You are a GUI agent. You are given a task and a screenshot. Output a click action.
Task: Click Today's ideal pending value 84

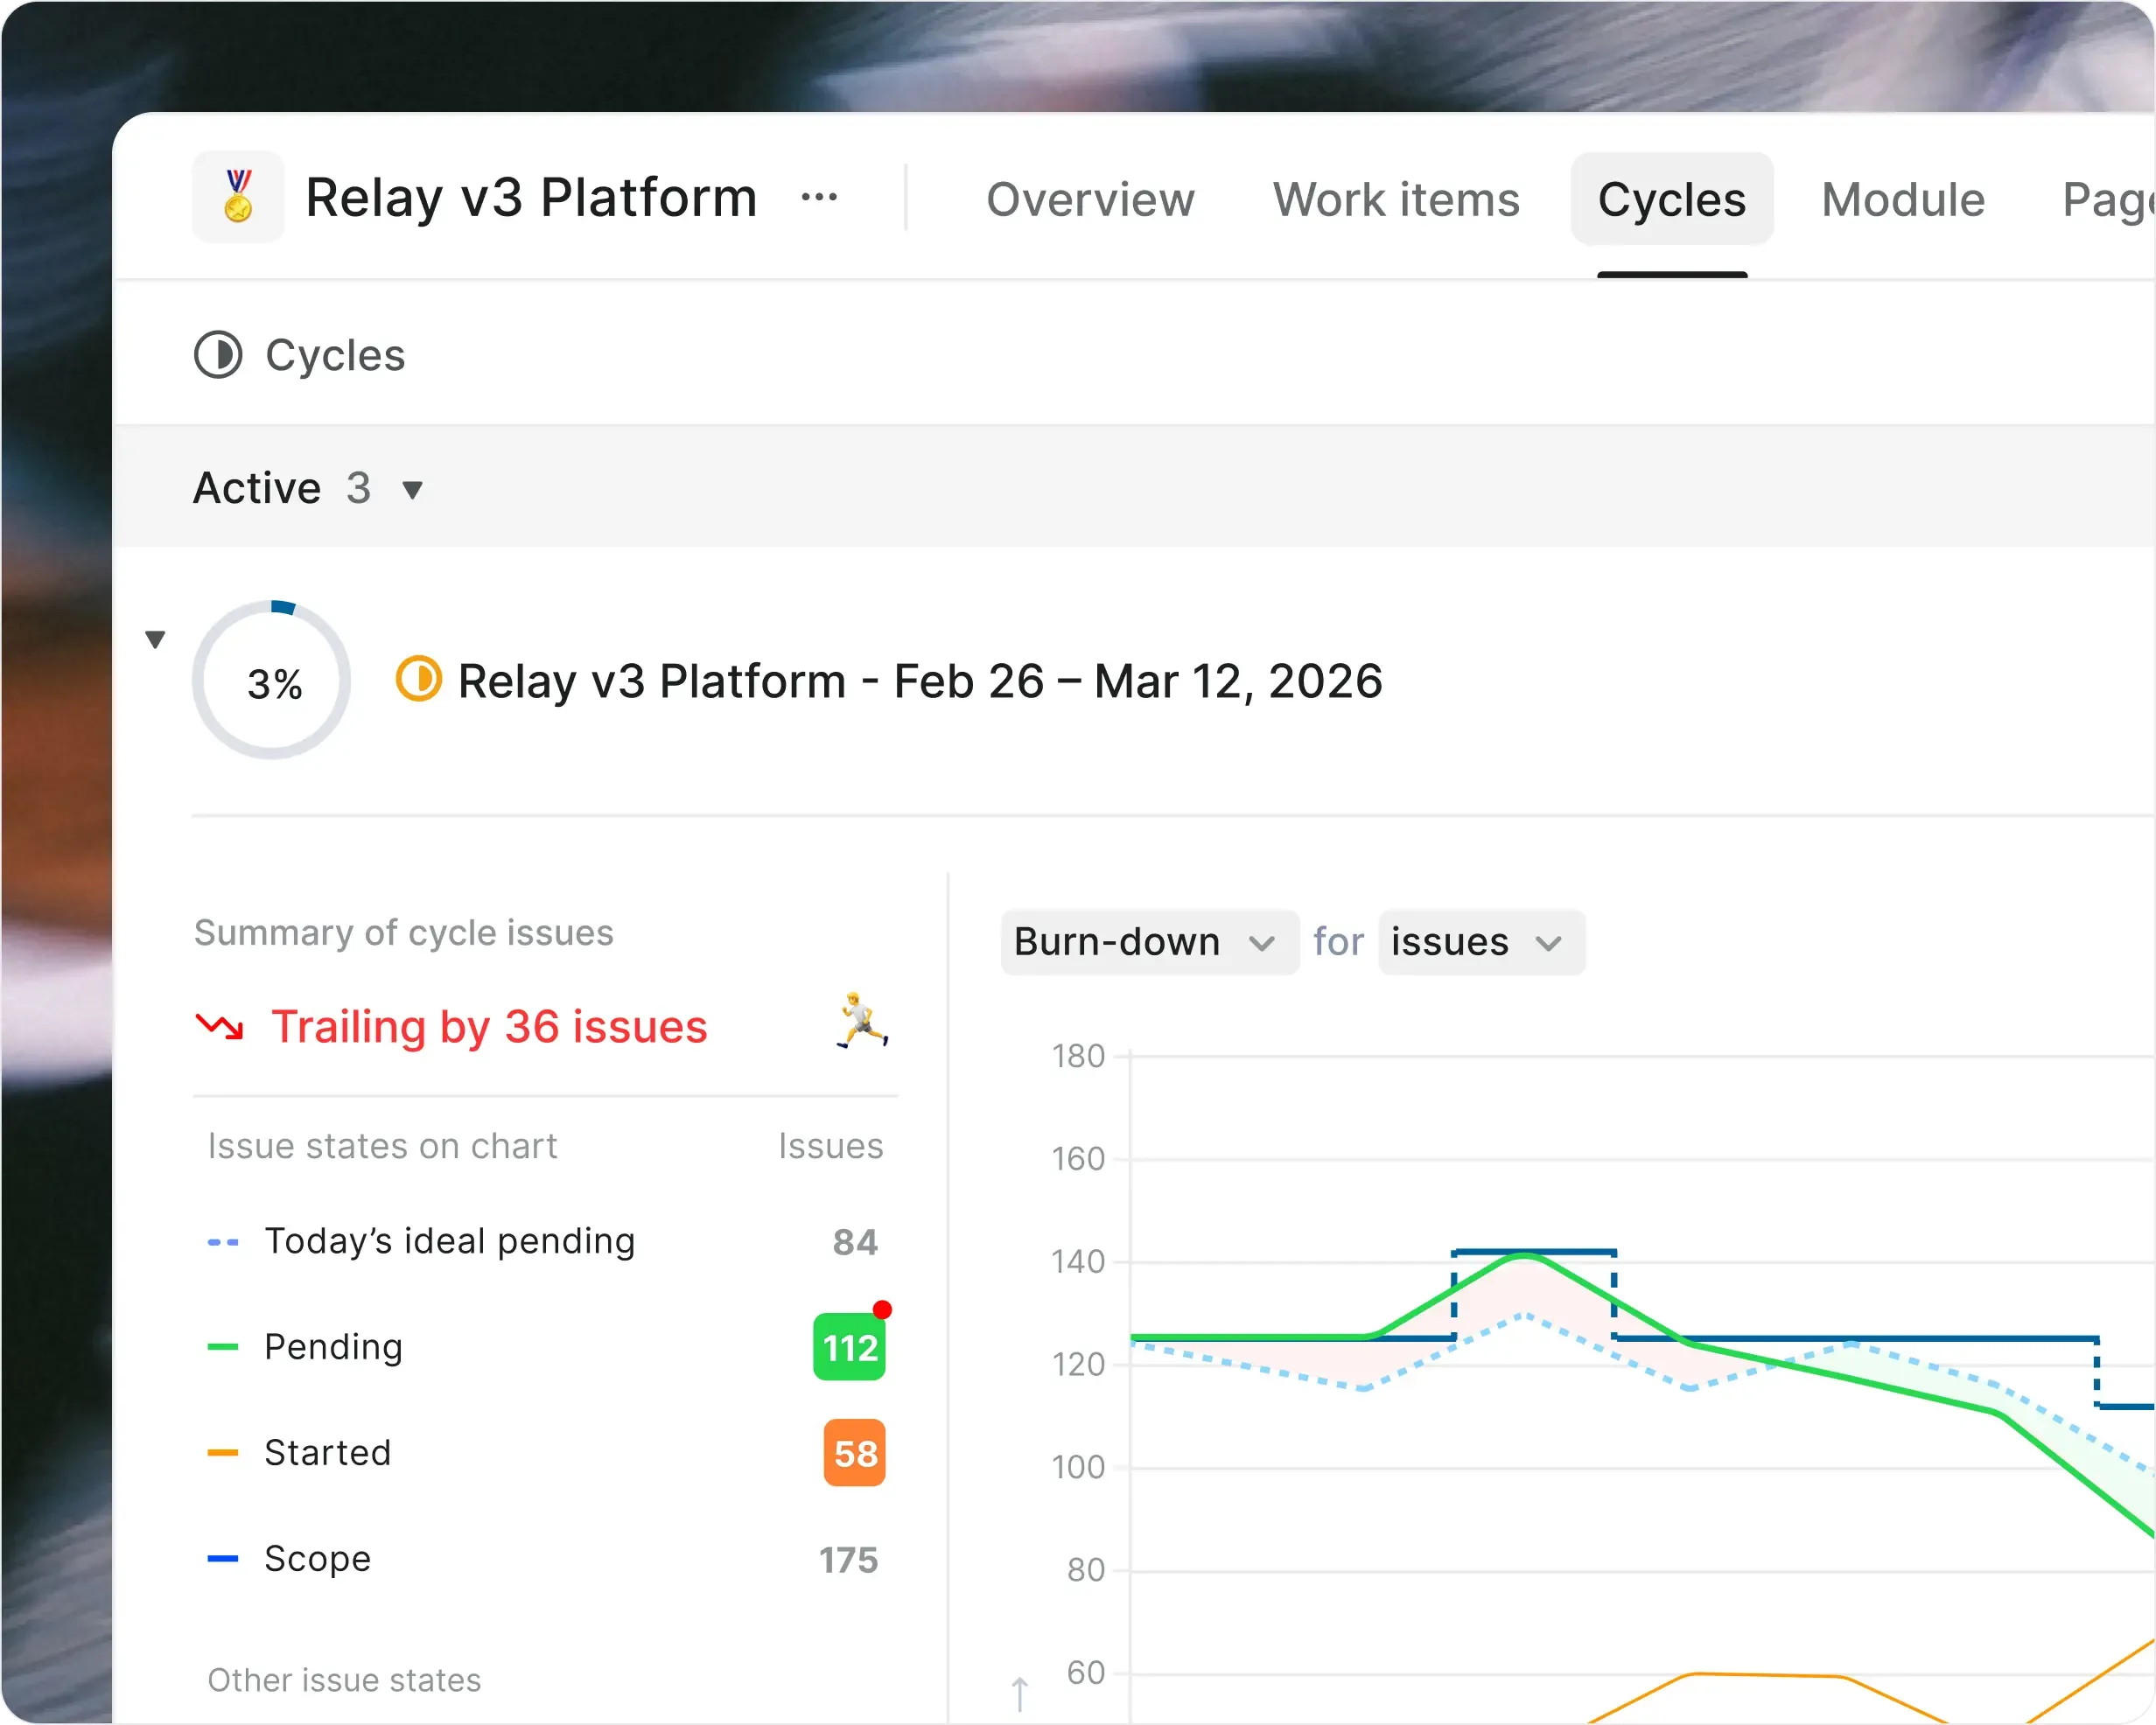[855, 1242]
